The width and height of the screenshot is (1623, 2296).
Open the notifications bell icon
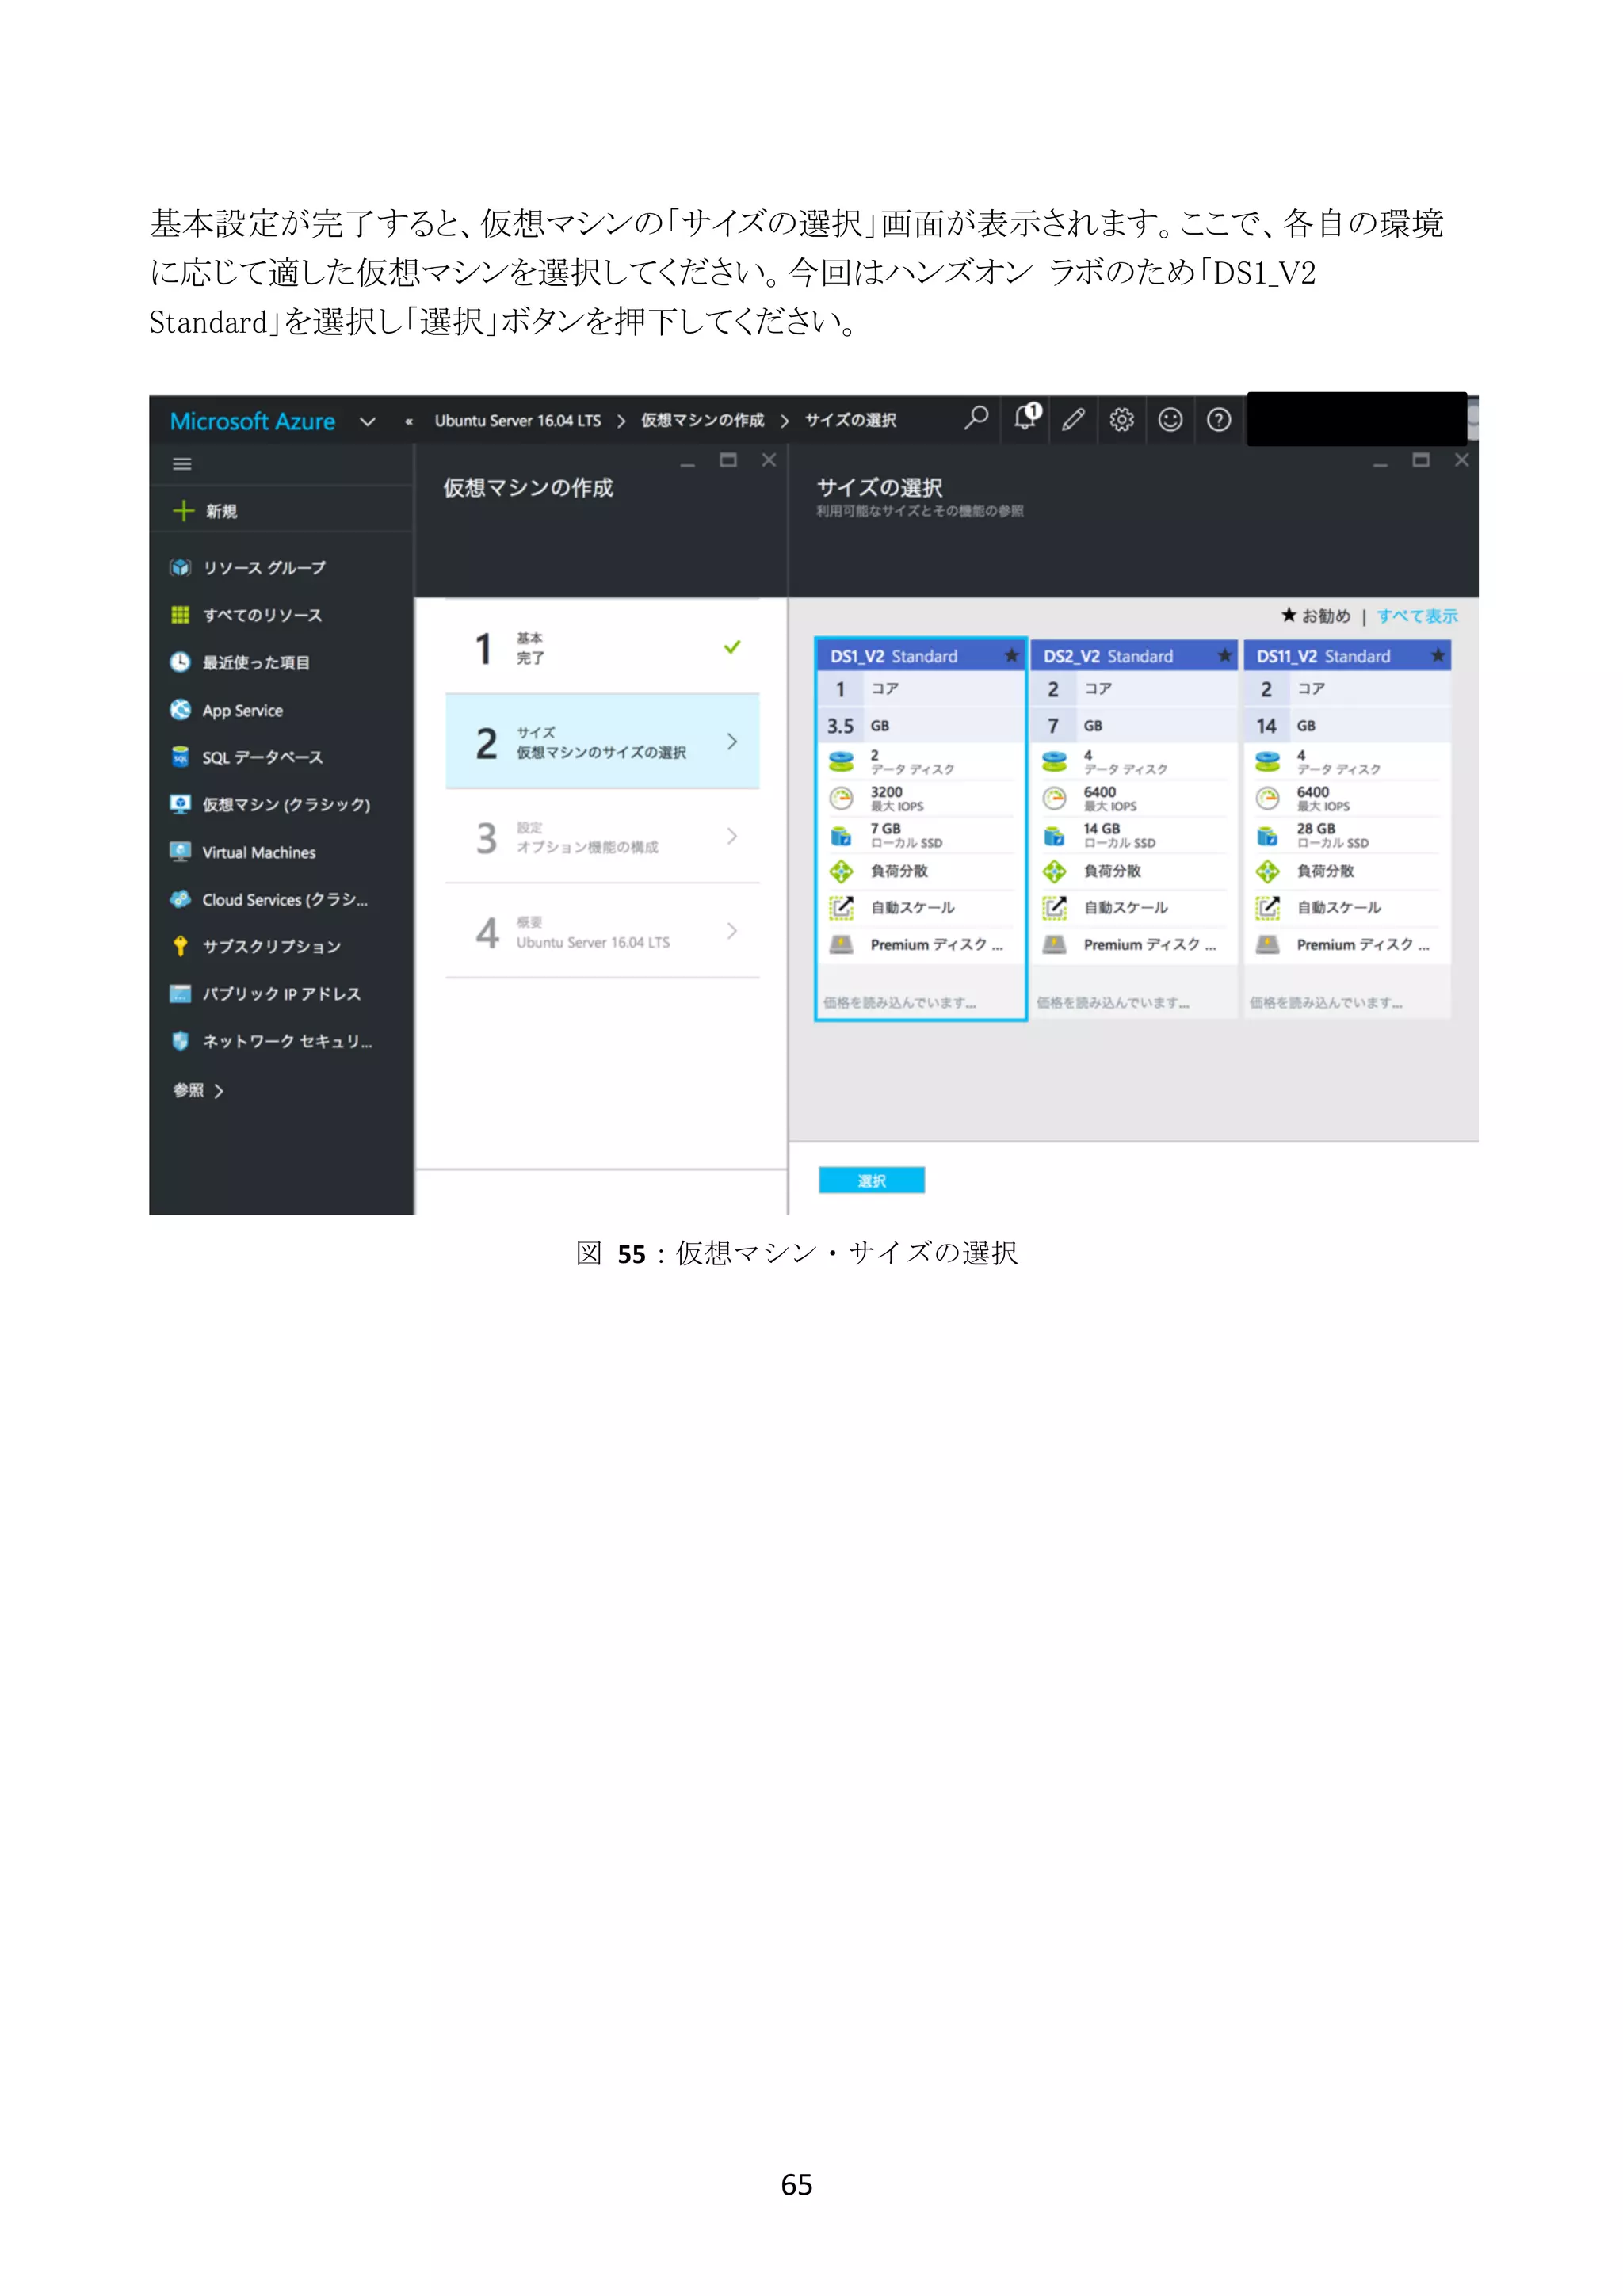click(x=1025, y=418)
